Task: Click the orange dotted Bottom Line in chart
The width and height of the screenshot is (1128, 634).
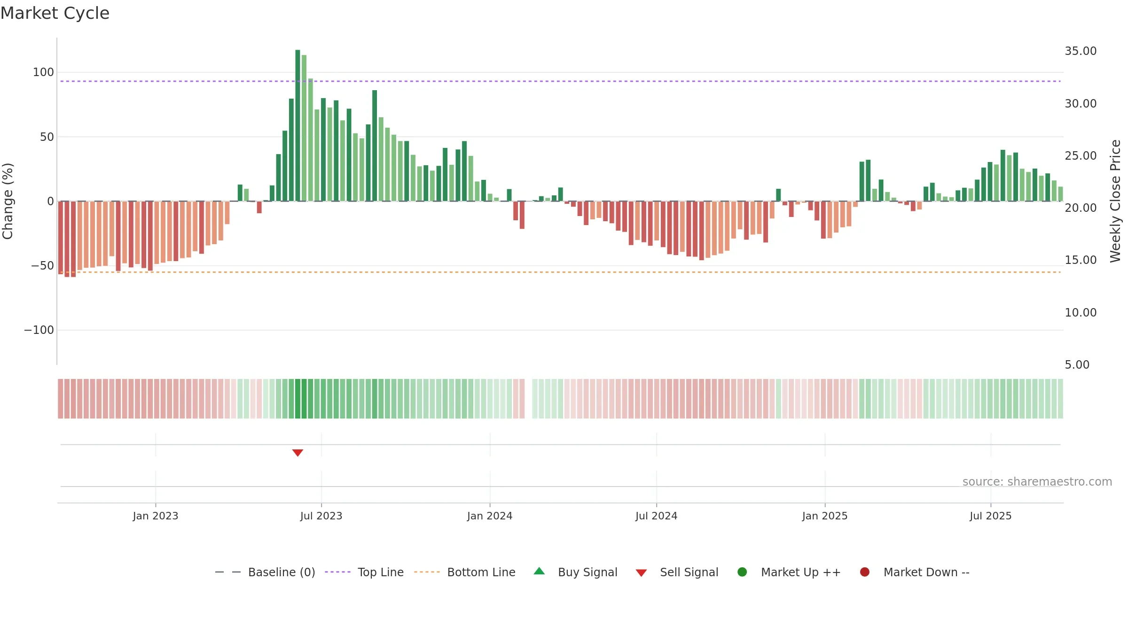Action: tap(560, 272)
